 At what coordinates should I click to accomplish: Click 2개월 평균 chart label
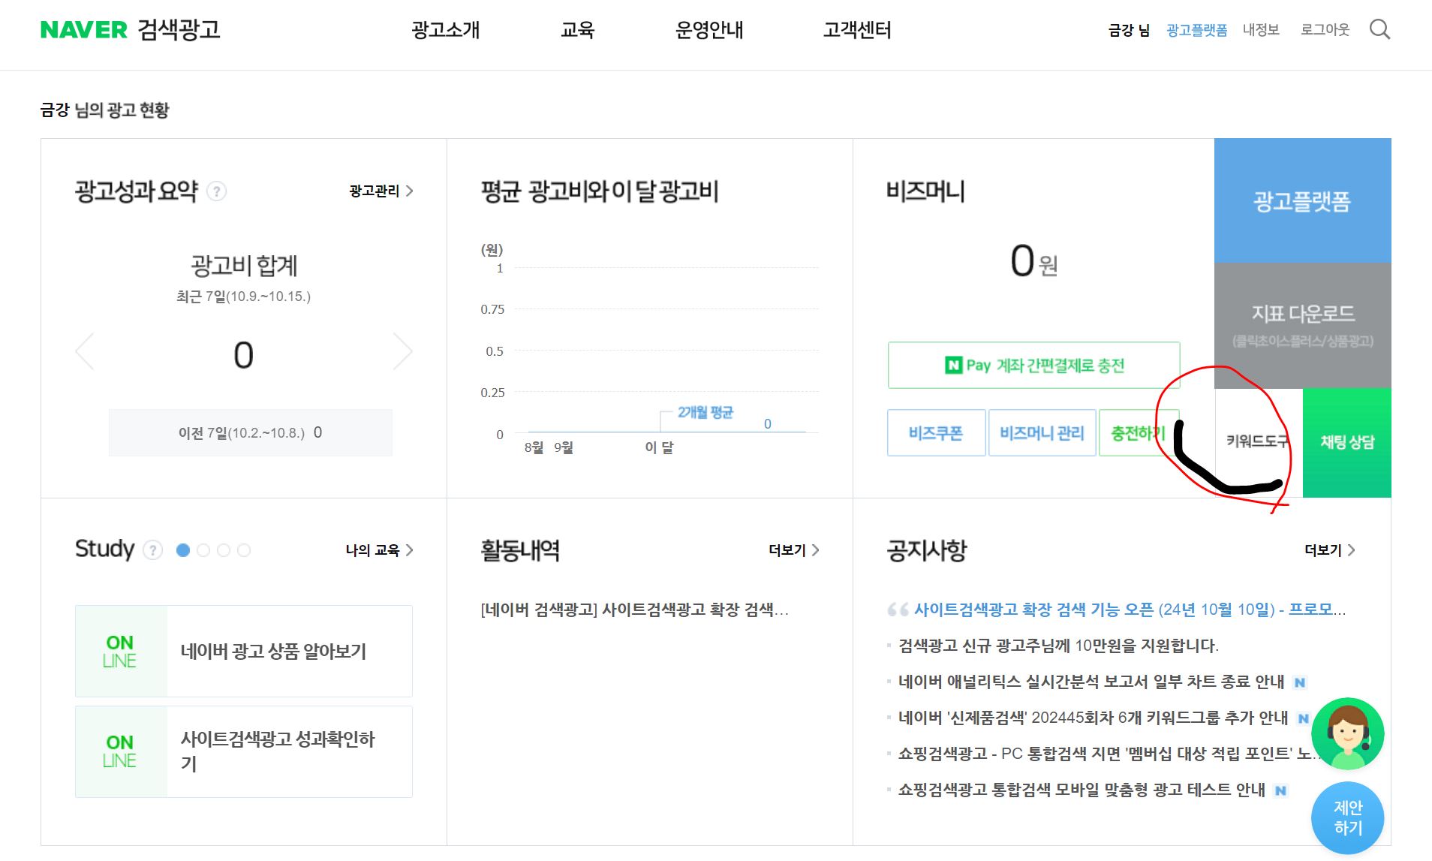pyautogui.click(x=705, y=412)
